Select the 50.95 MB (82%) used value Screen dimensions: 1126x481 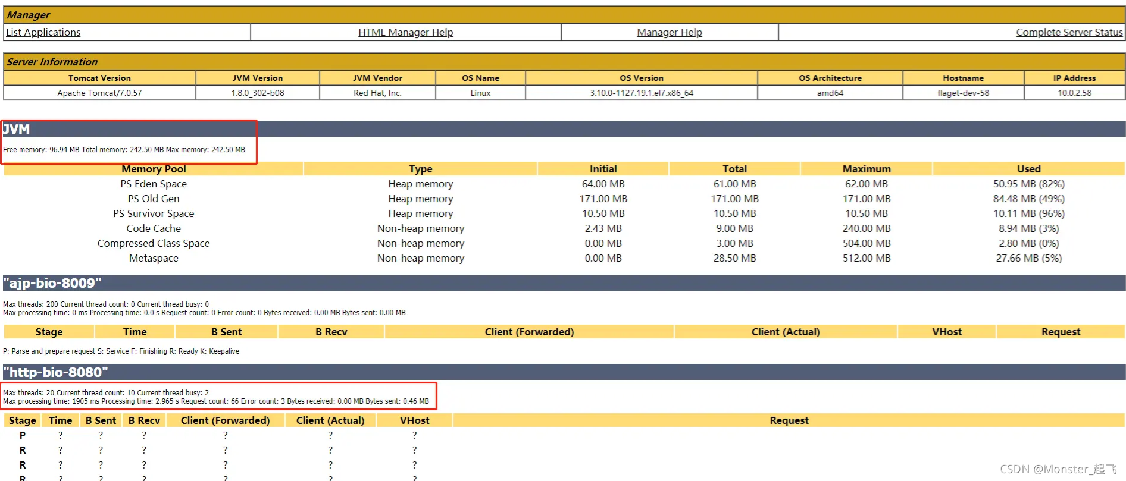(1028, 184)
